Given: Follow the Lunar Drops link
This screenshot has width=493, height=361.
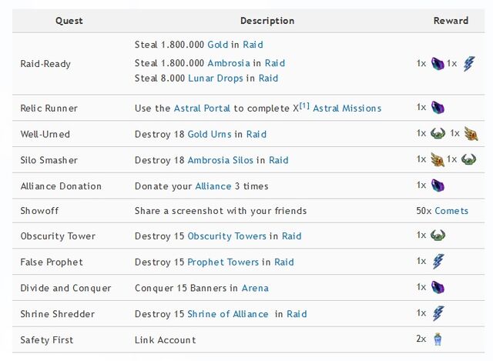Looking at the screenshot, I should click(216, 79).
